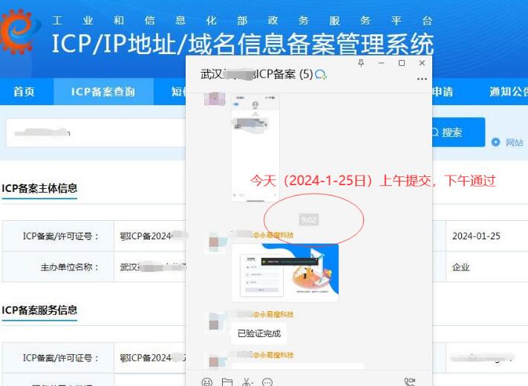528x386 pixels.
Task: Open the 通知公告 navigation tab
Action: click(507, 92)
